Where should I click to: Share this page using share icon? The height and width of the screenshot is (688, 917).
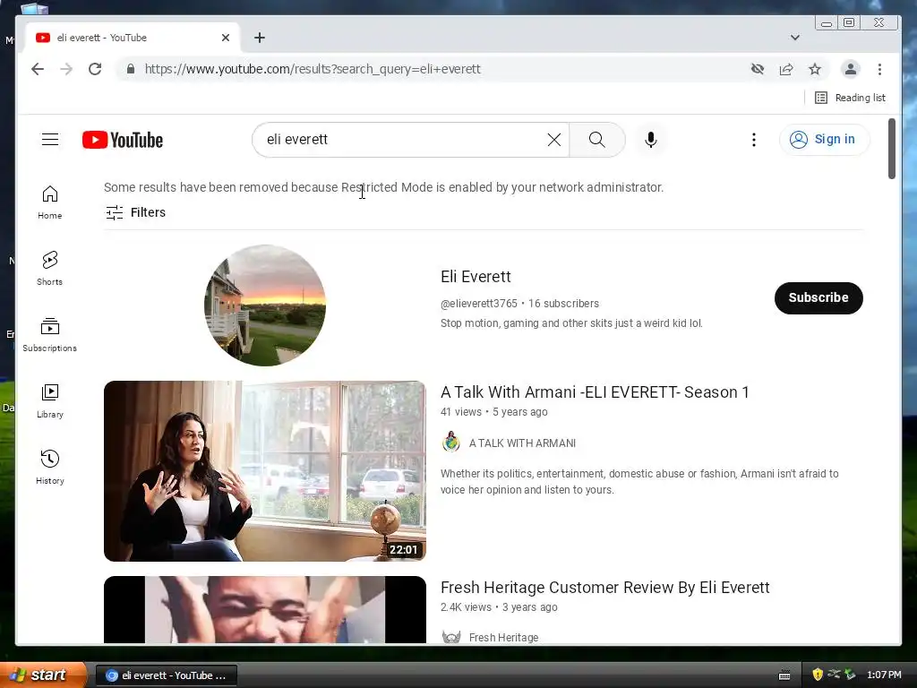[786, 69]
